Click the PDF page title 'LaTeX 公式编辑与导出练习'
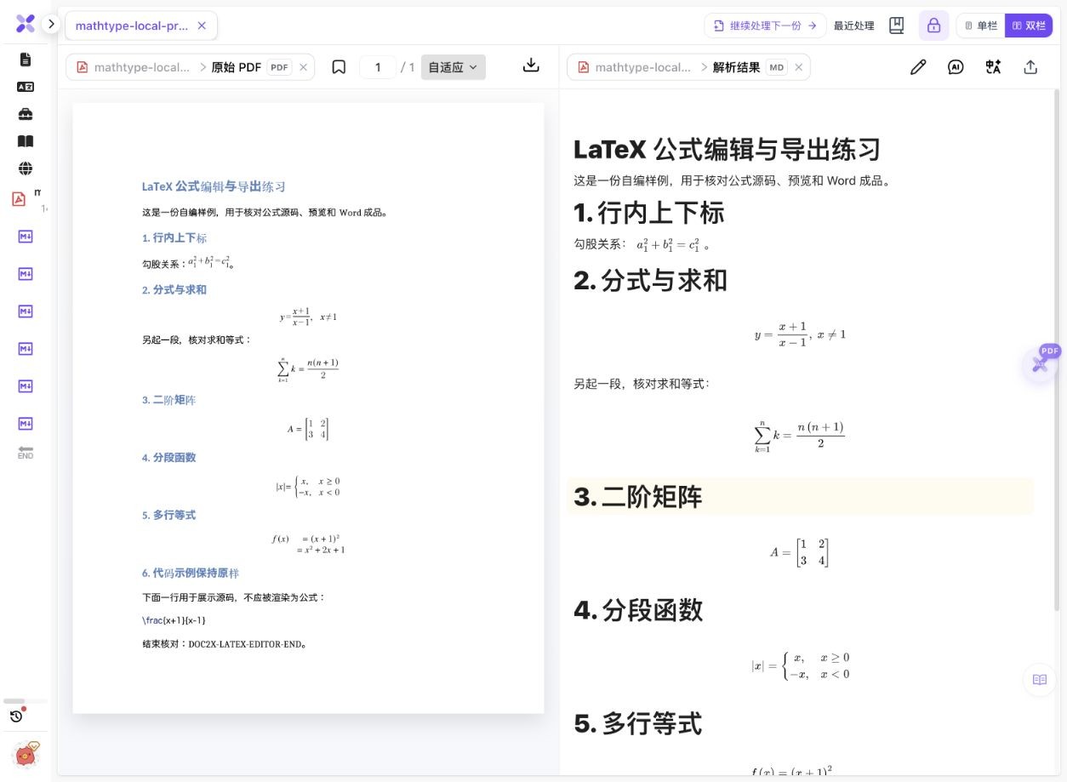Viewport: 1067px width, 782px height. [214, 186]
